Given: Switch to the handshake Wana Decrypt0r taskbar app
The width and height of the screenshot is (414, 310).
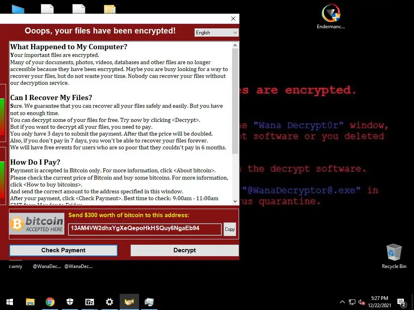Looking at the screenshot, I should [x=129, y=302].
